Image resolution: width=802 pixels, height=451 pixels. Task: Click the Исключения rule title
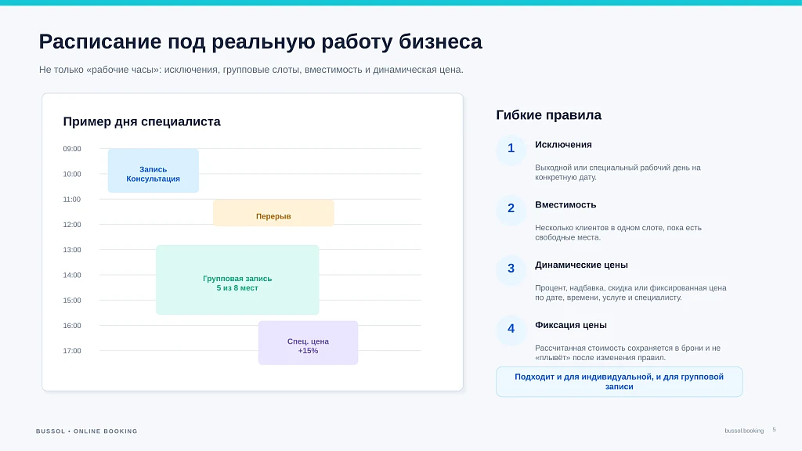tap(563, 145)
